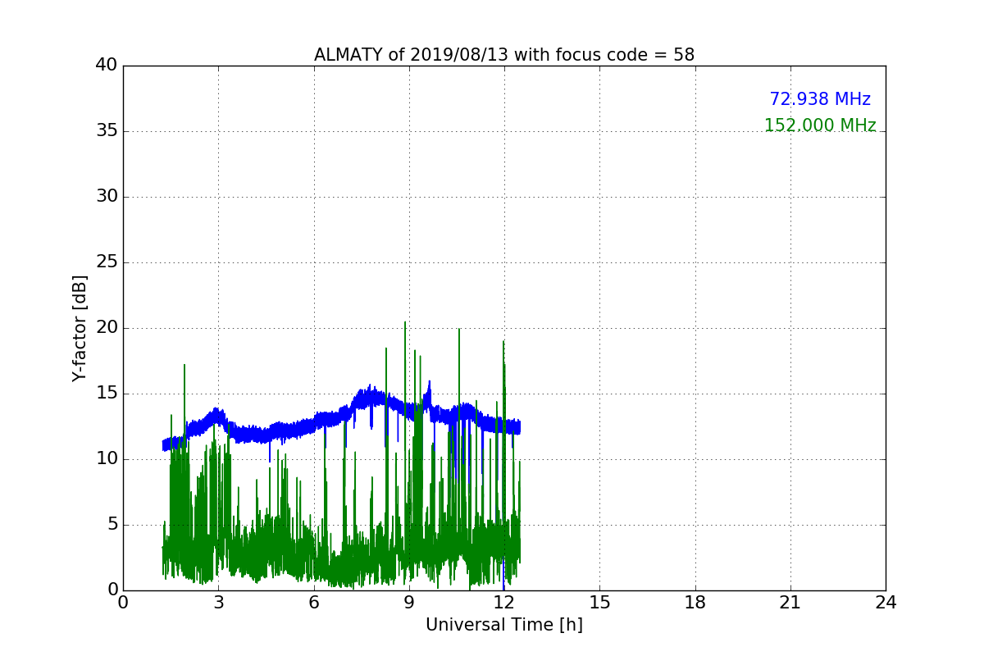The height and width of the screenshot is (656, 984).
Task: Click x-axis tick label 6
Action: (313, 603)
